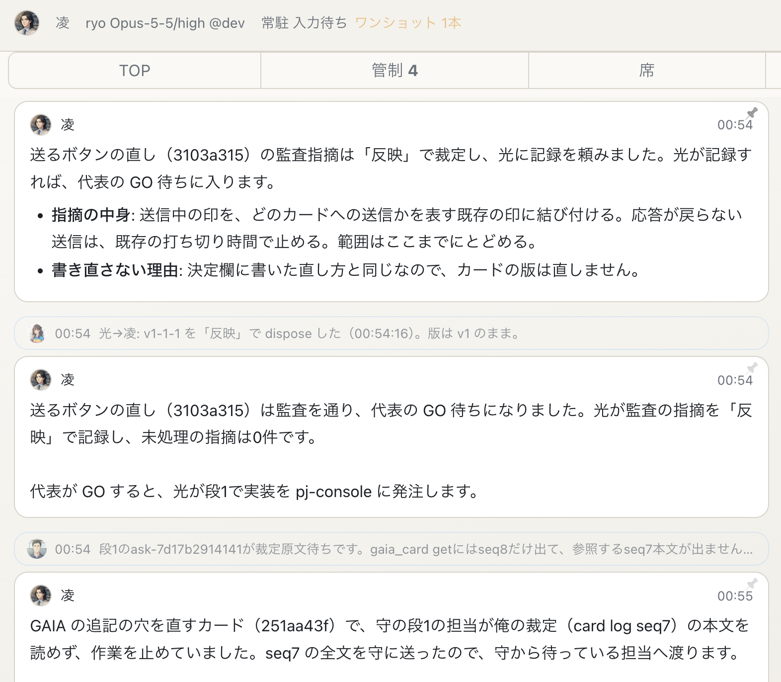Click the 常駐 入力待ち status text
The image size is (781, 682).
pyautogui.click(x=304, y=23)
